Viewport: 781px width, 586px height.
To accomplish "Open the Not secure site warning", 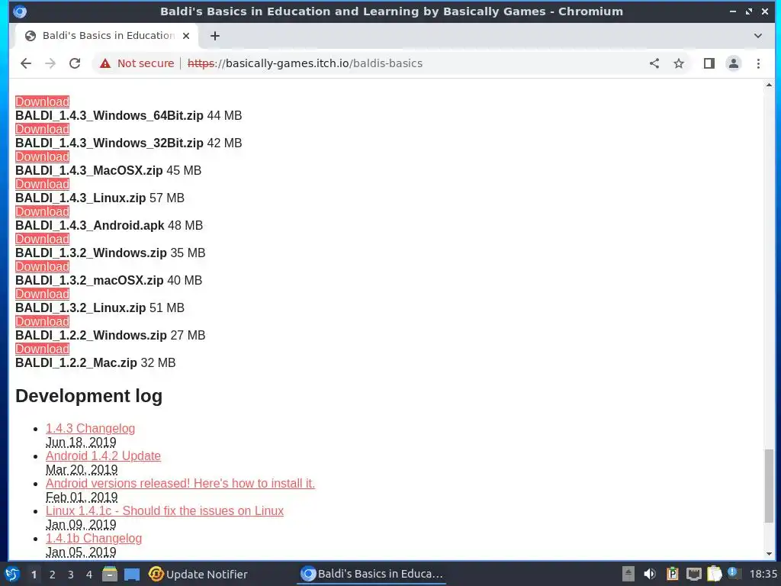I will coord(137,63).
